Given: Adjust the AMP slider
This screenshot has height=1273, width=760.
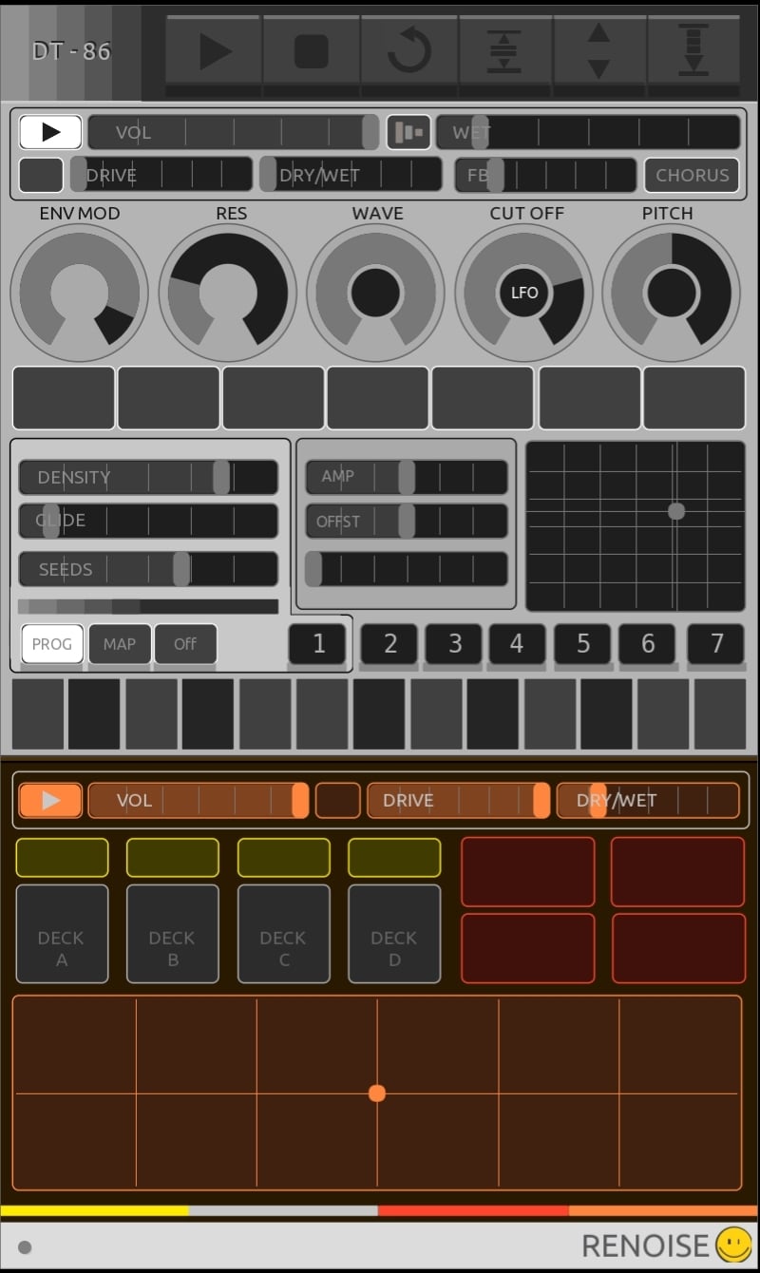Looking at the screenshot, I should [x=407, y=477].
